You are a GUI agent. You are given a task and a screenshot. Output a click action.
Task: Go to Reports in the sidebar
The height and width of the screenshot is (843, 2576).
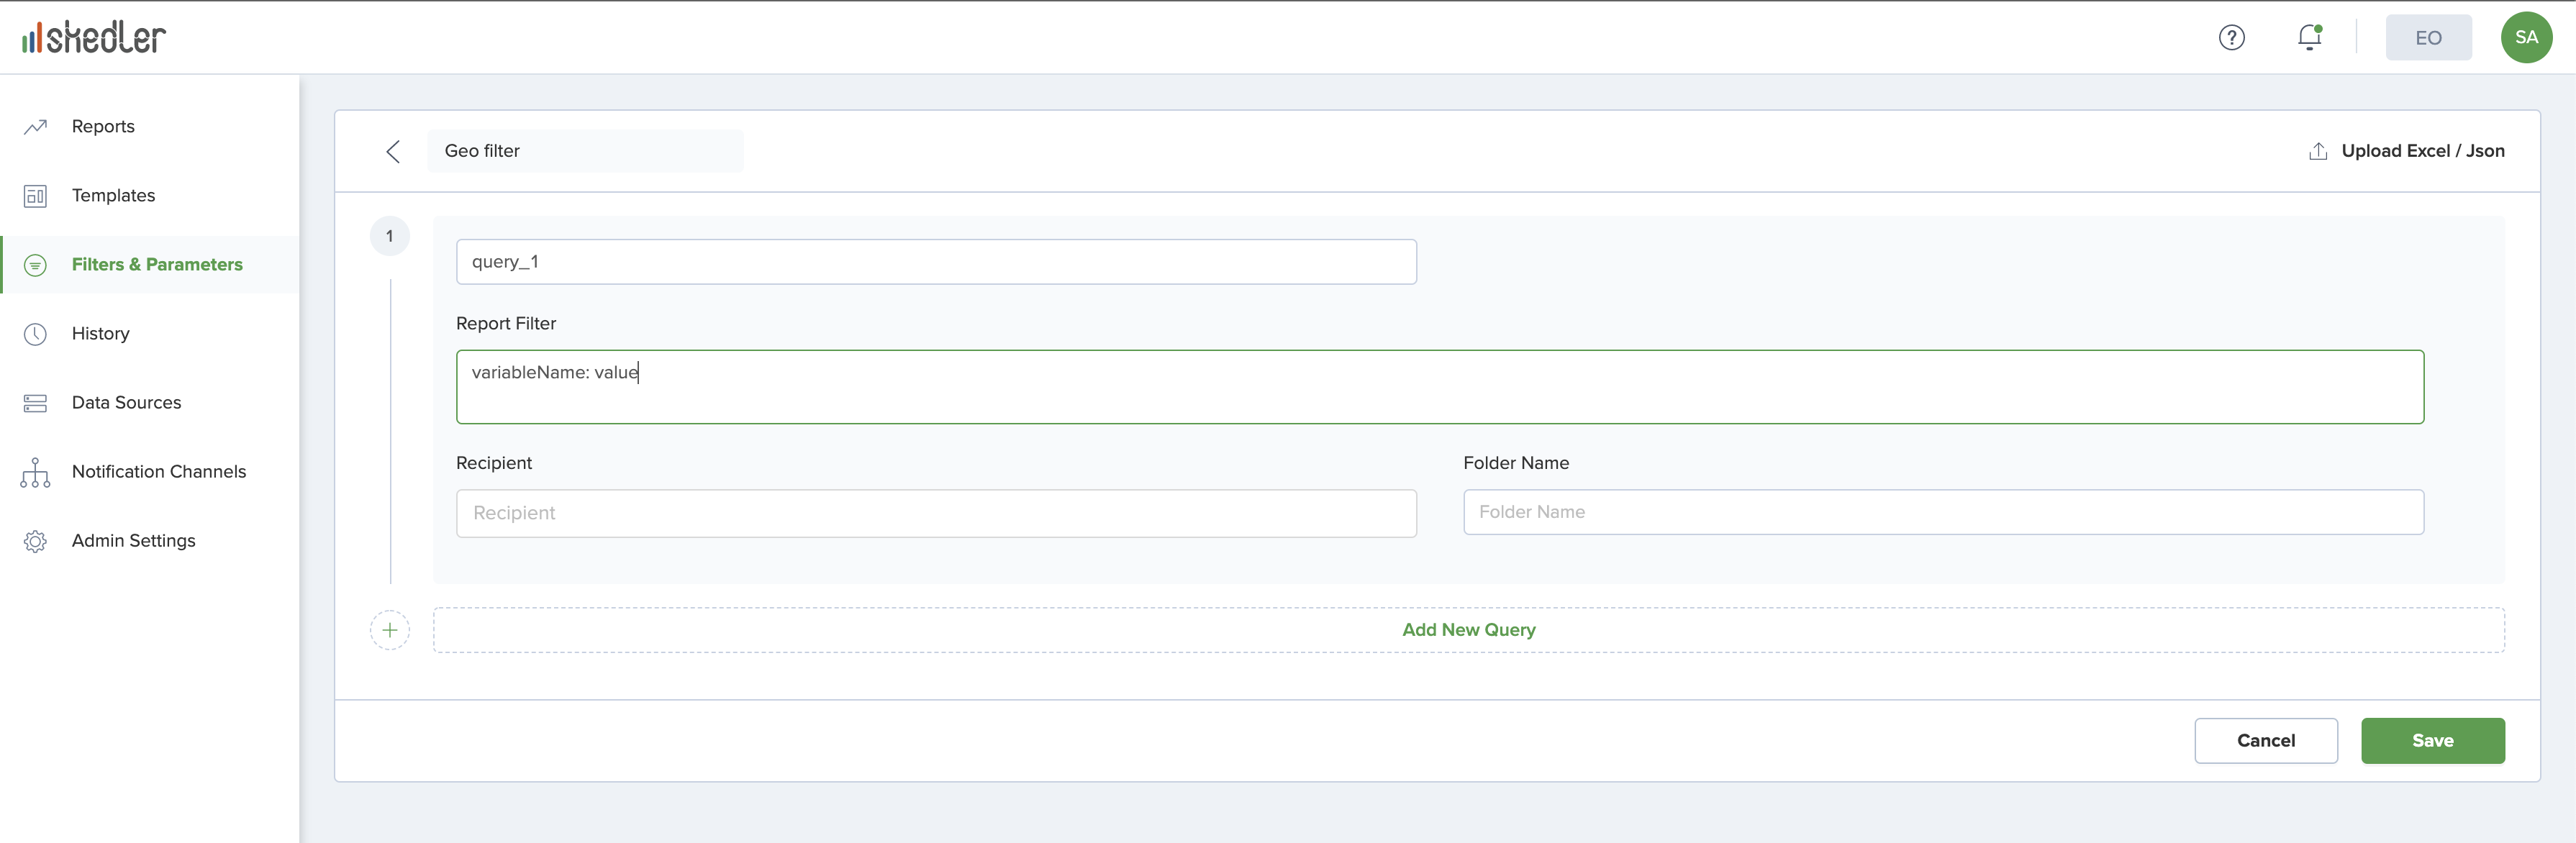pos(103,127)
